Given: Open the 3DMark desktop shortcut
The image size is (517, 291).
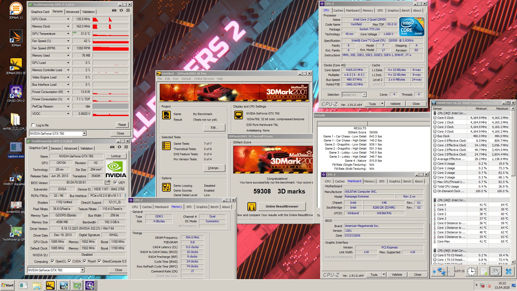Looking at the screenshot, I should [16, 38].
